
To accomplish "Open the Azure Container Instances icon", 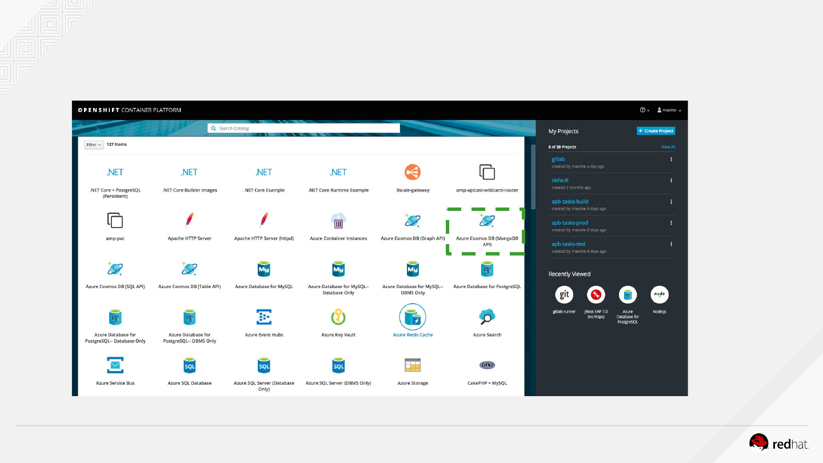I will pos(338,220).
